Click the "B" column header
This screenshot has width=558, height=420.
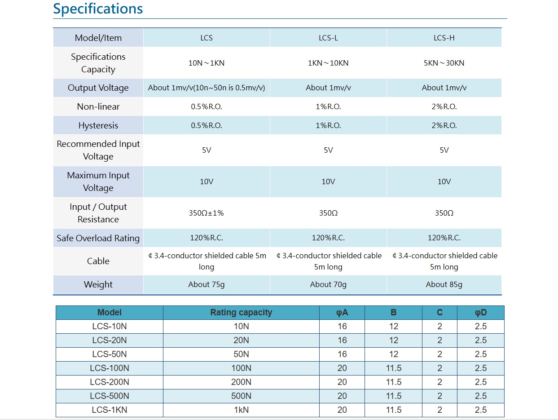394,312
